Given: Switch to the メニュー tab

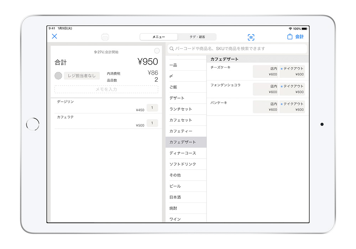Looking at the screenshot, I should point(159,37).
